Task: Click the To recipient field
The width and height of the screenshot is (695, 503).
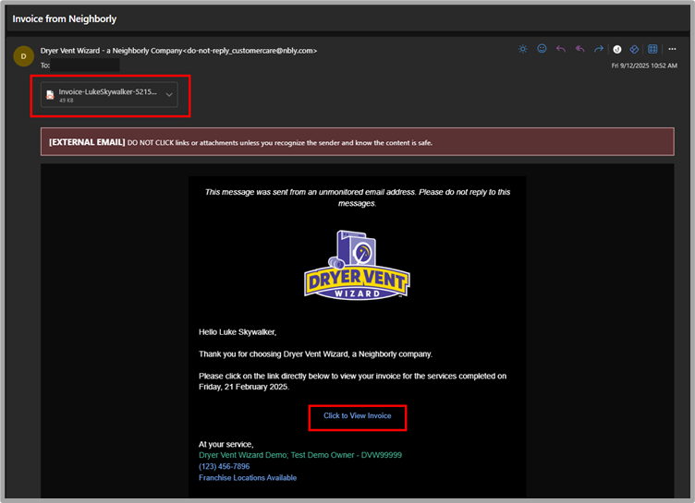Action: point(80,66)
